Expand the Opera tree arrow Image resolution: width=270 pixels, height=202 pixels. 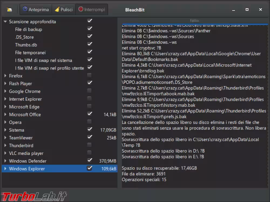(5, 122)
